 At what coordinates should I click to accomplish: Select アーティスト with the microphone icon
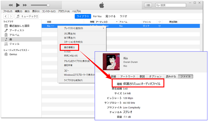17,30
